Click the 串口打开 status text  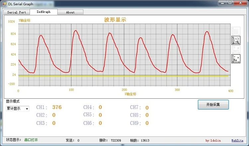tap(31, 140)
